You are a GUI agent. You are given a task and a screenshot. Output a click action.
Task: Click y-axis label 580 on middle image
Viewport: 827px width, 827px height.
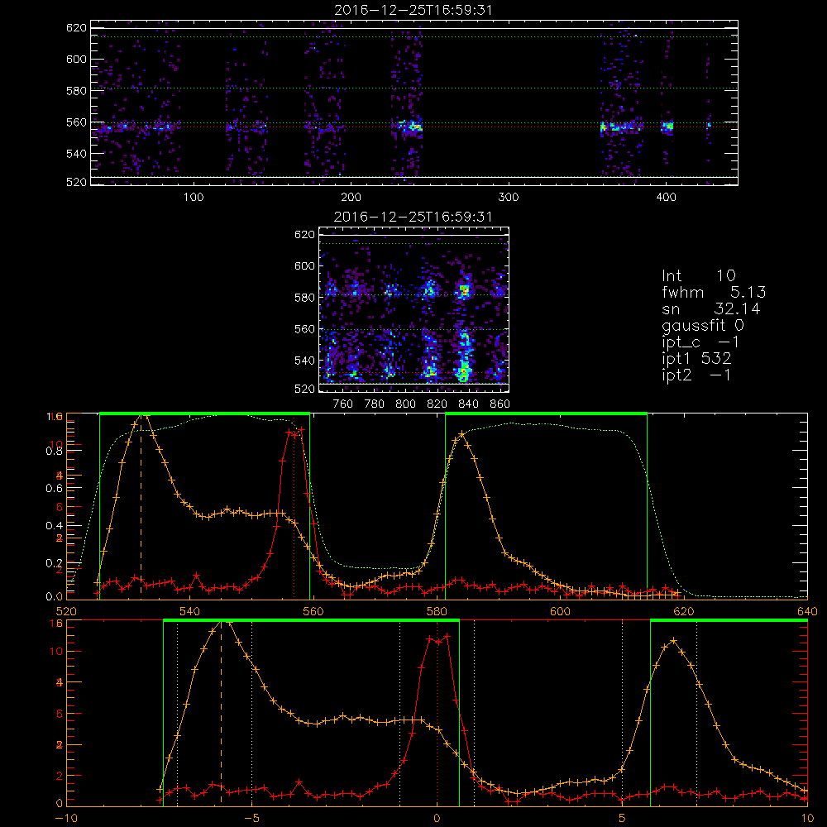pos(304,298)
